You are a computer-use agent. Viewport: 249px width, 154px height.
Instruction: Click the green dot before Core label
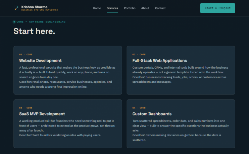14,22
